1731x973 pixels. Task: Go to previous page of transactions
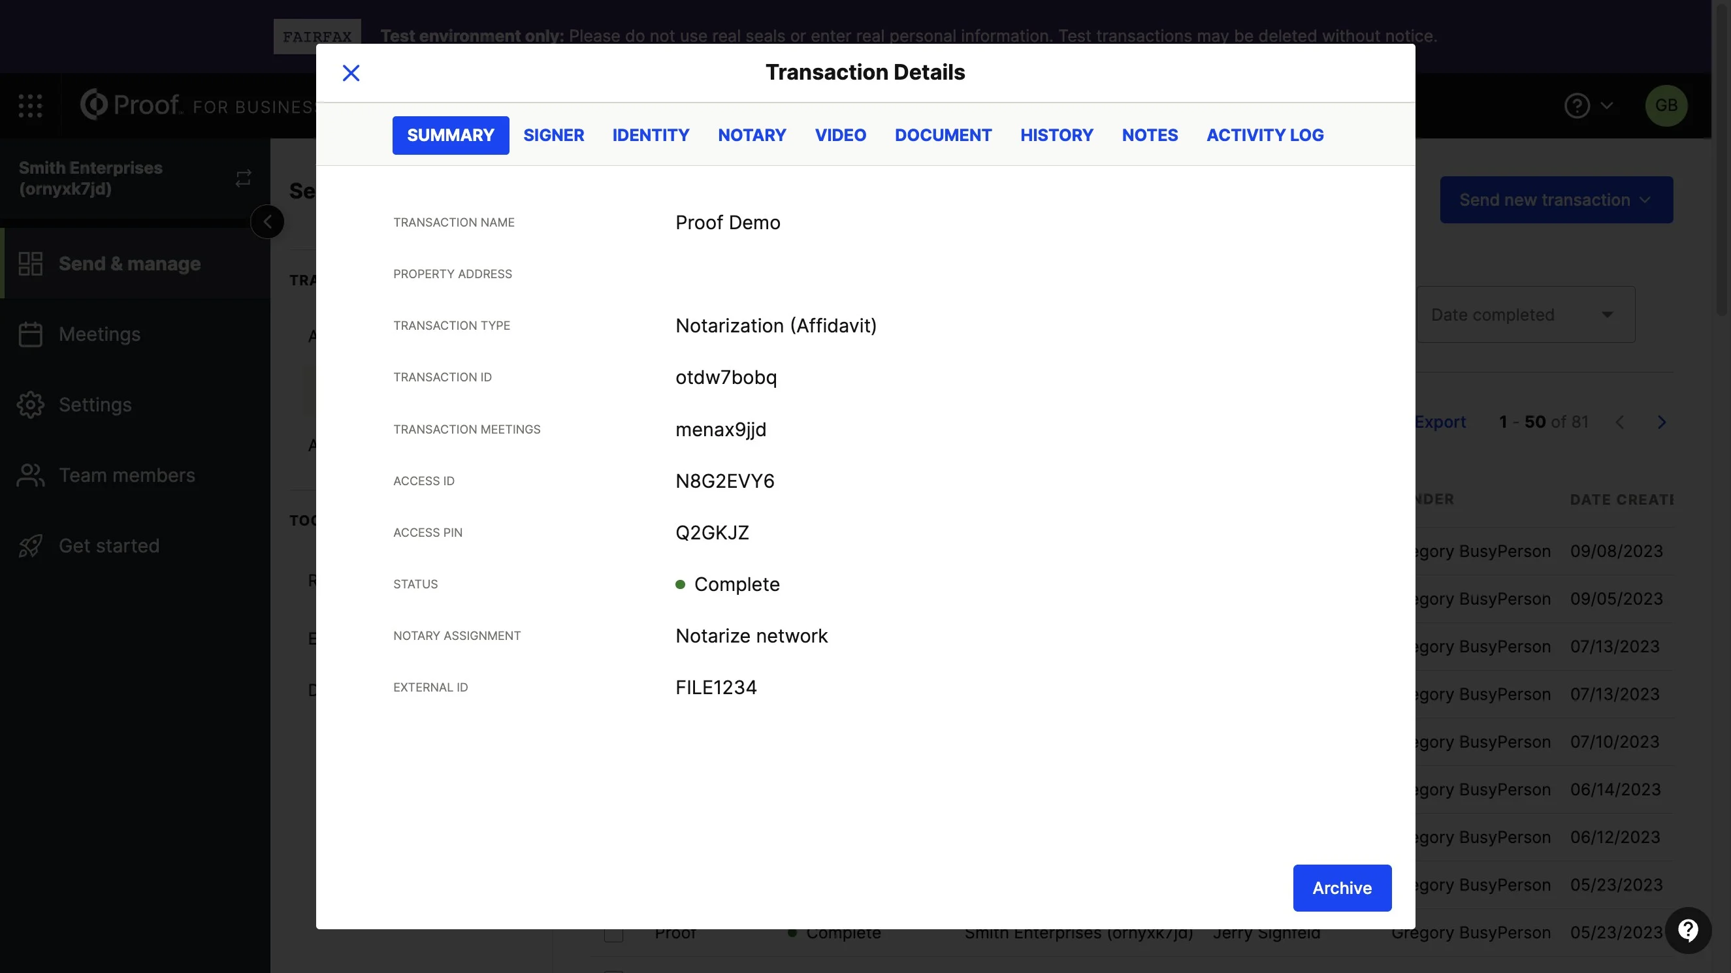pos(1619,422)
